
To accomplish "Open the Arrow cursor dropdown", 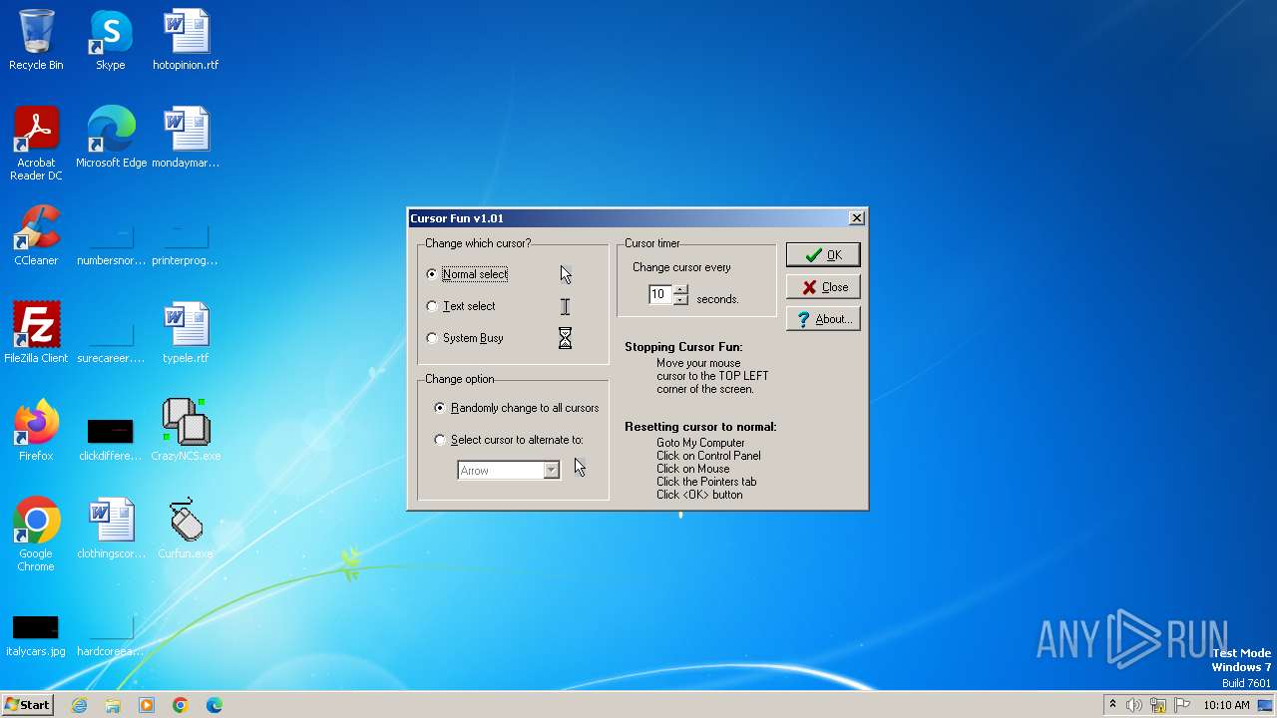I will coord(551,471).
